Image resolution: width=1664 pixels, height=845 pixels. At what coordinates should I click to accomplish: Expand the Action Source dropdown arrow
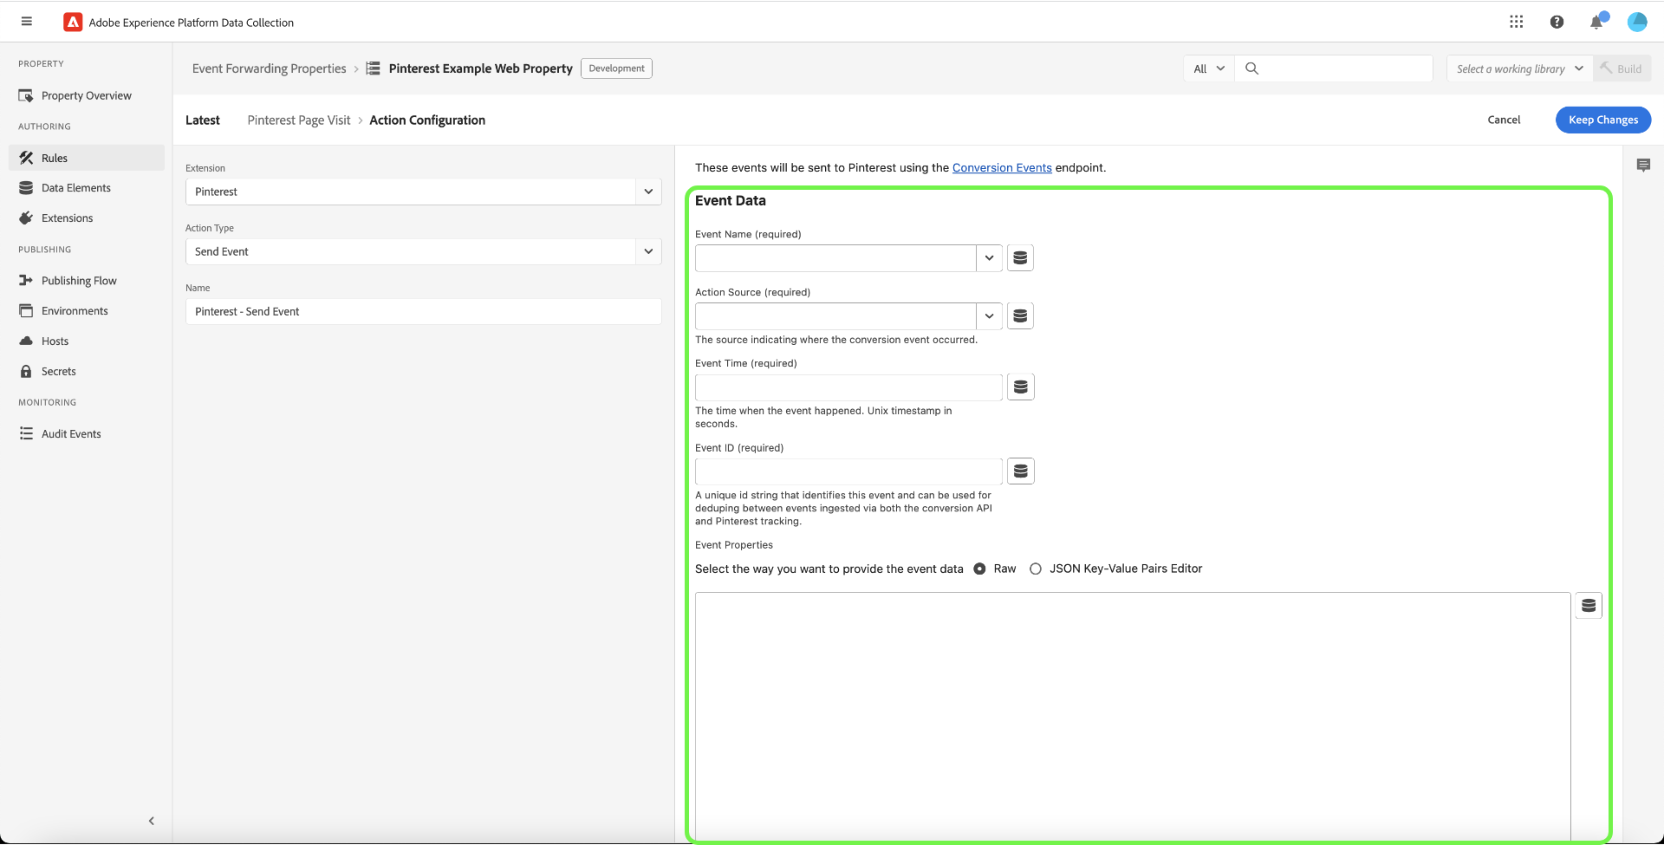point(989,316)
